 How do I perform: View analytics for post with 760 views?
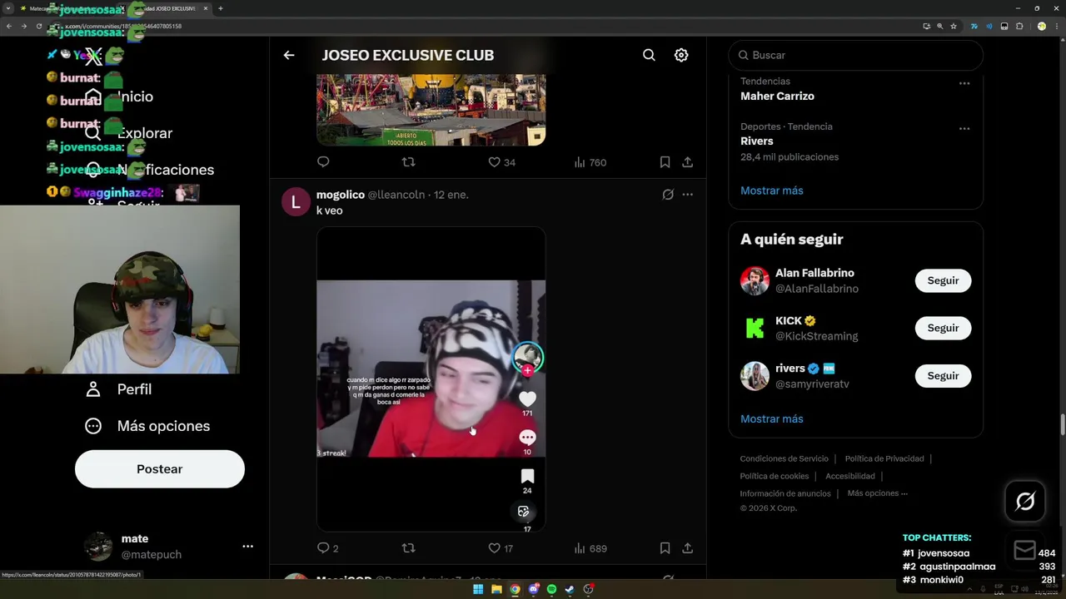(x=590, y=162)
